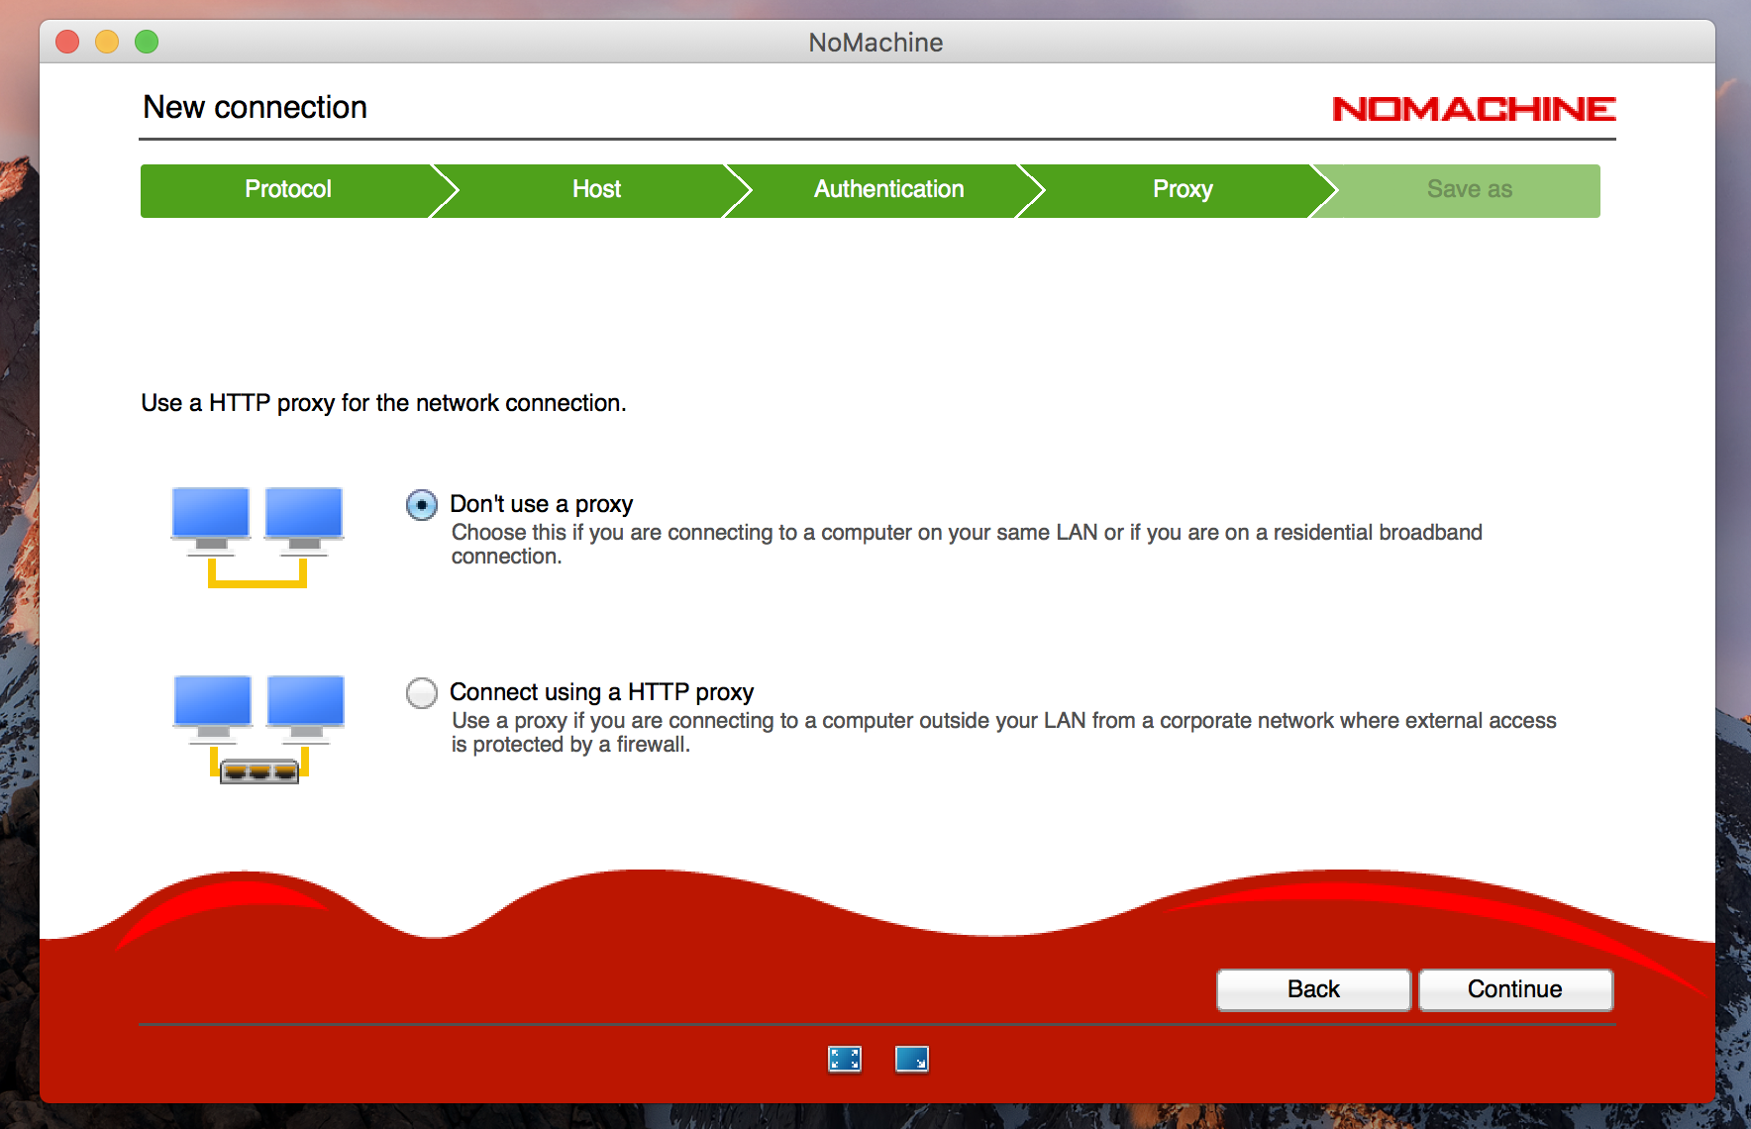The image size is (1751, 1129).
Task: Click the fullscreen icon at bottom
Action: click(x=844, y=1059)
